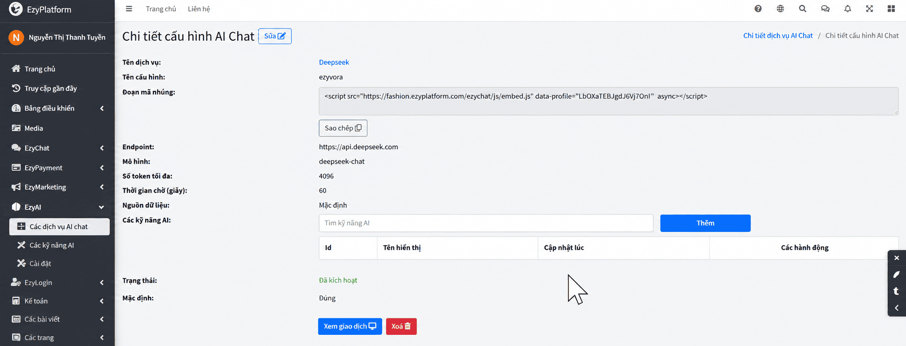
Task: Click Xem giao dịch button
Action: [350, 326]
